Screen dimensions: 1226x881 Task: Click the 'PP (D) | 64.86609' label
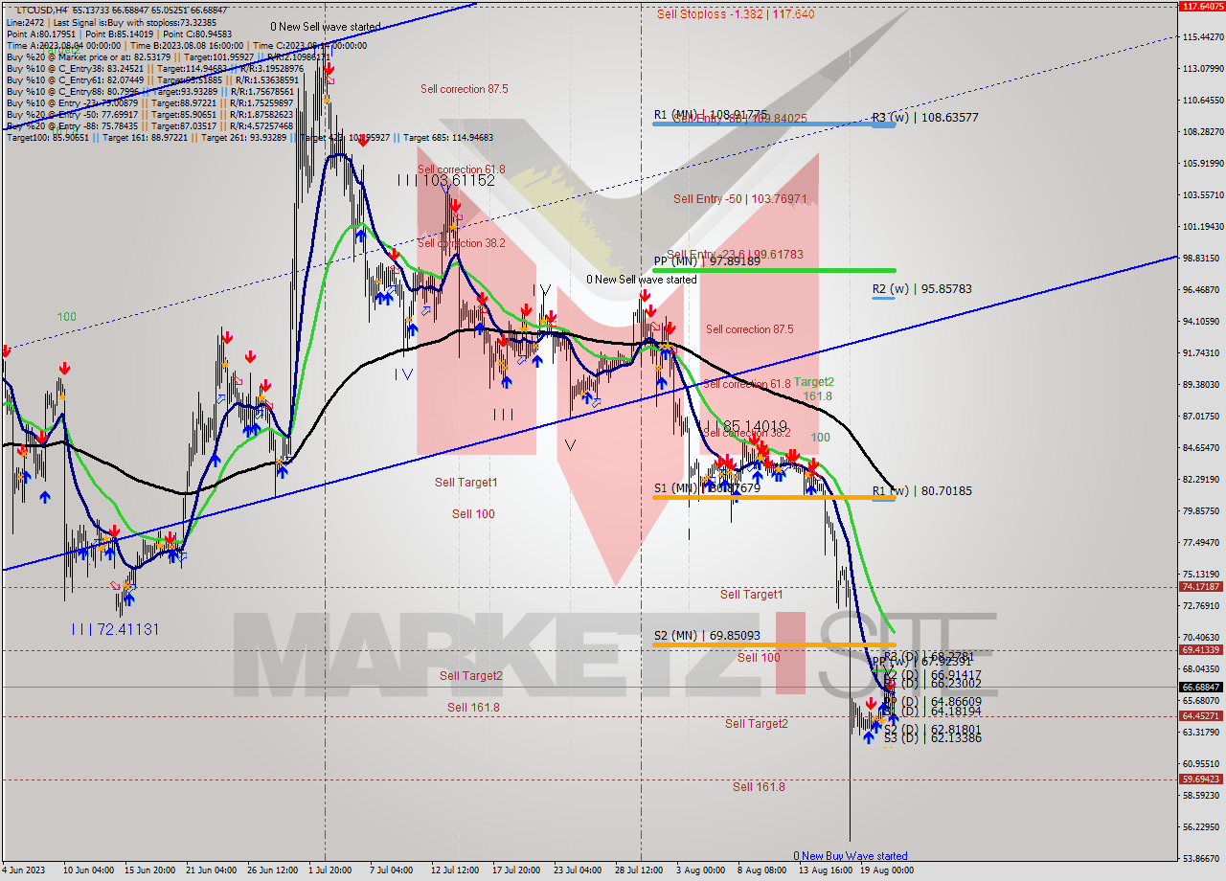932,702
